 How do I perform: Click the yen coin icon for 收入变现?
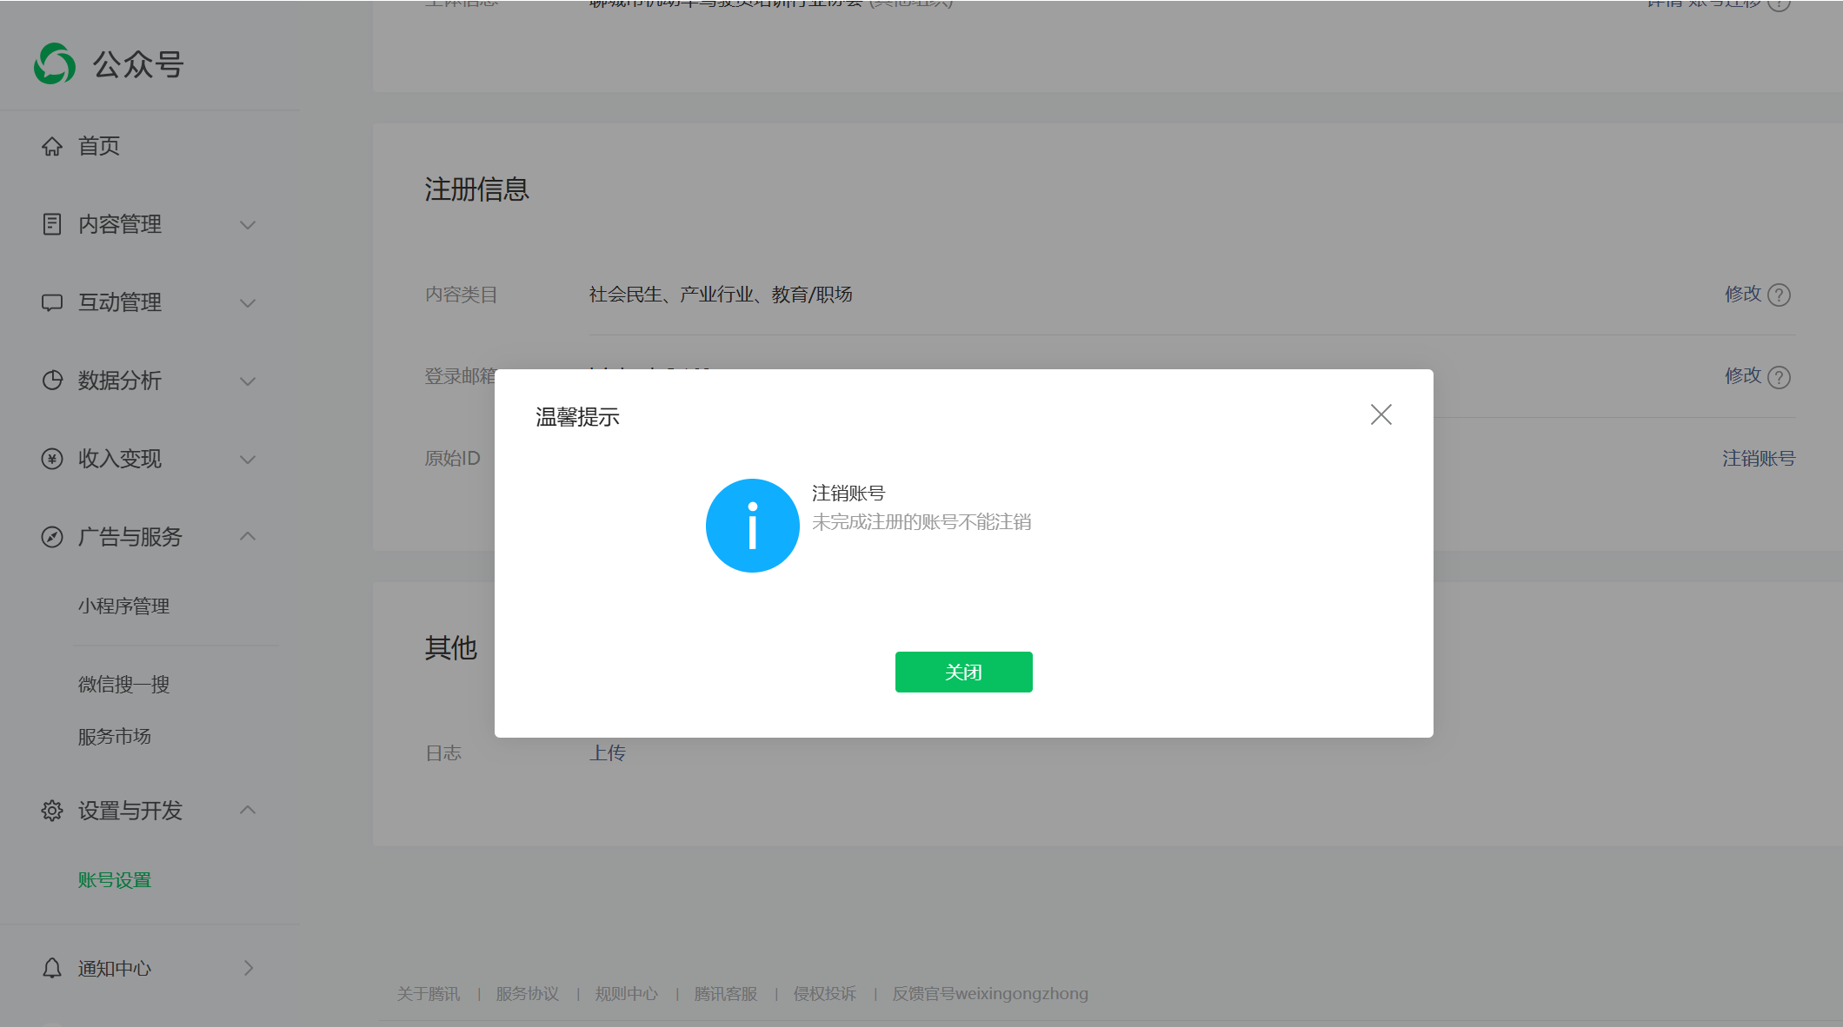(x=52, y=459)
